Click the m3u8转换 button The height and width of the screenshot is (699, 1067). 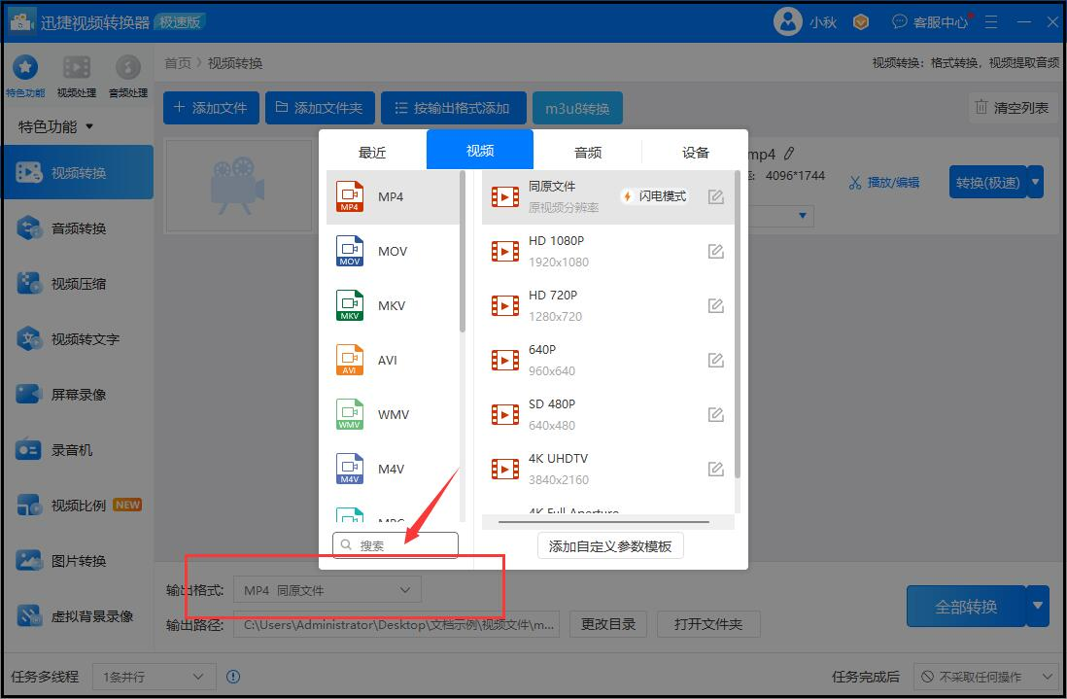[577, 108]
